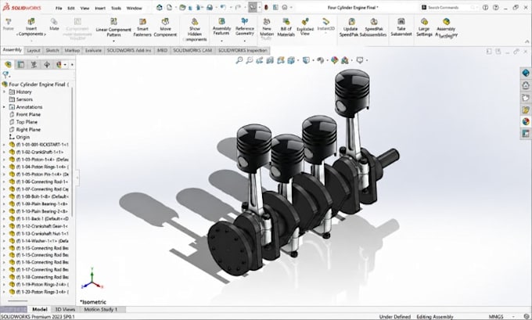This screenshot has width=532, height=320.
Task: Click the Exploded View tool
Action: point(305,27)
